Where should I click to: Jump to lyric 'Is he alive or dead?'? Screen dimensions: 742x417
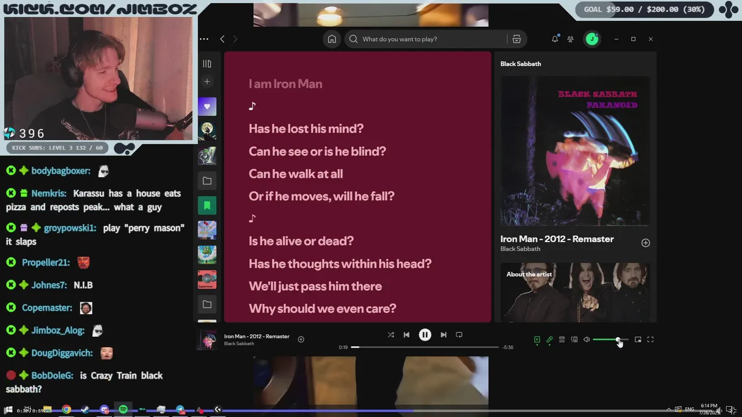(301, 241)
